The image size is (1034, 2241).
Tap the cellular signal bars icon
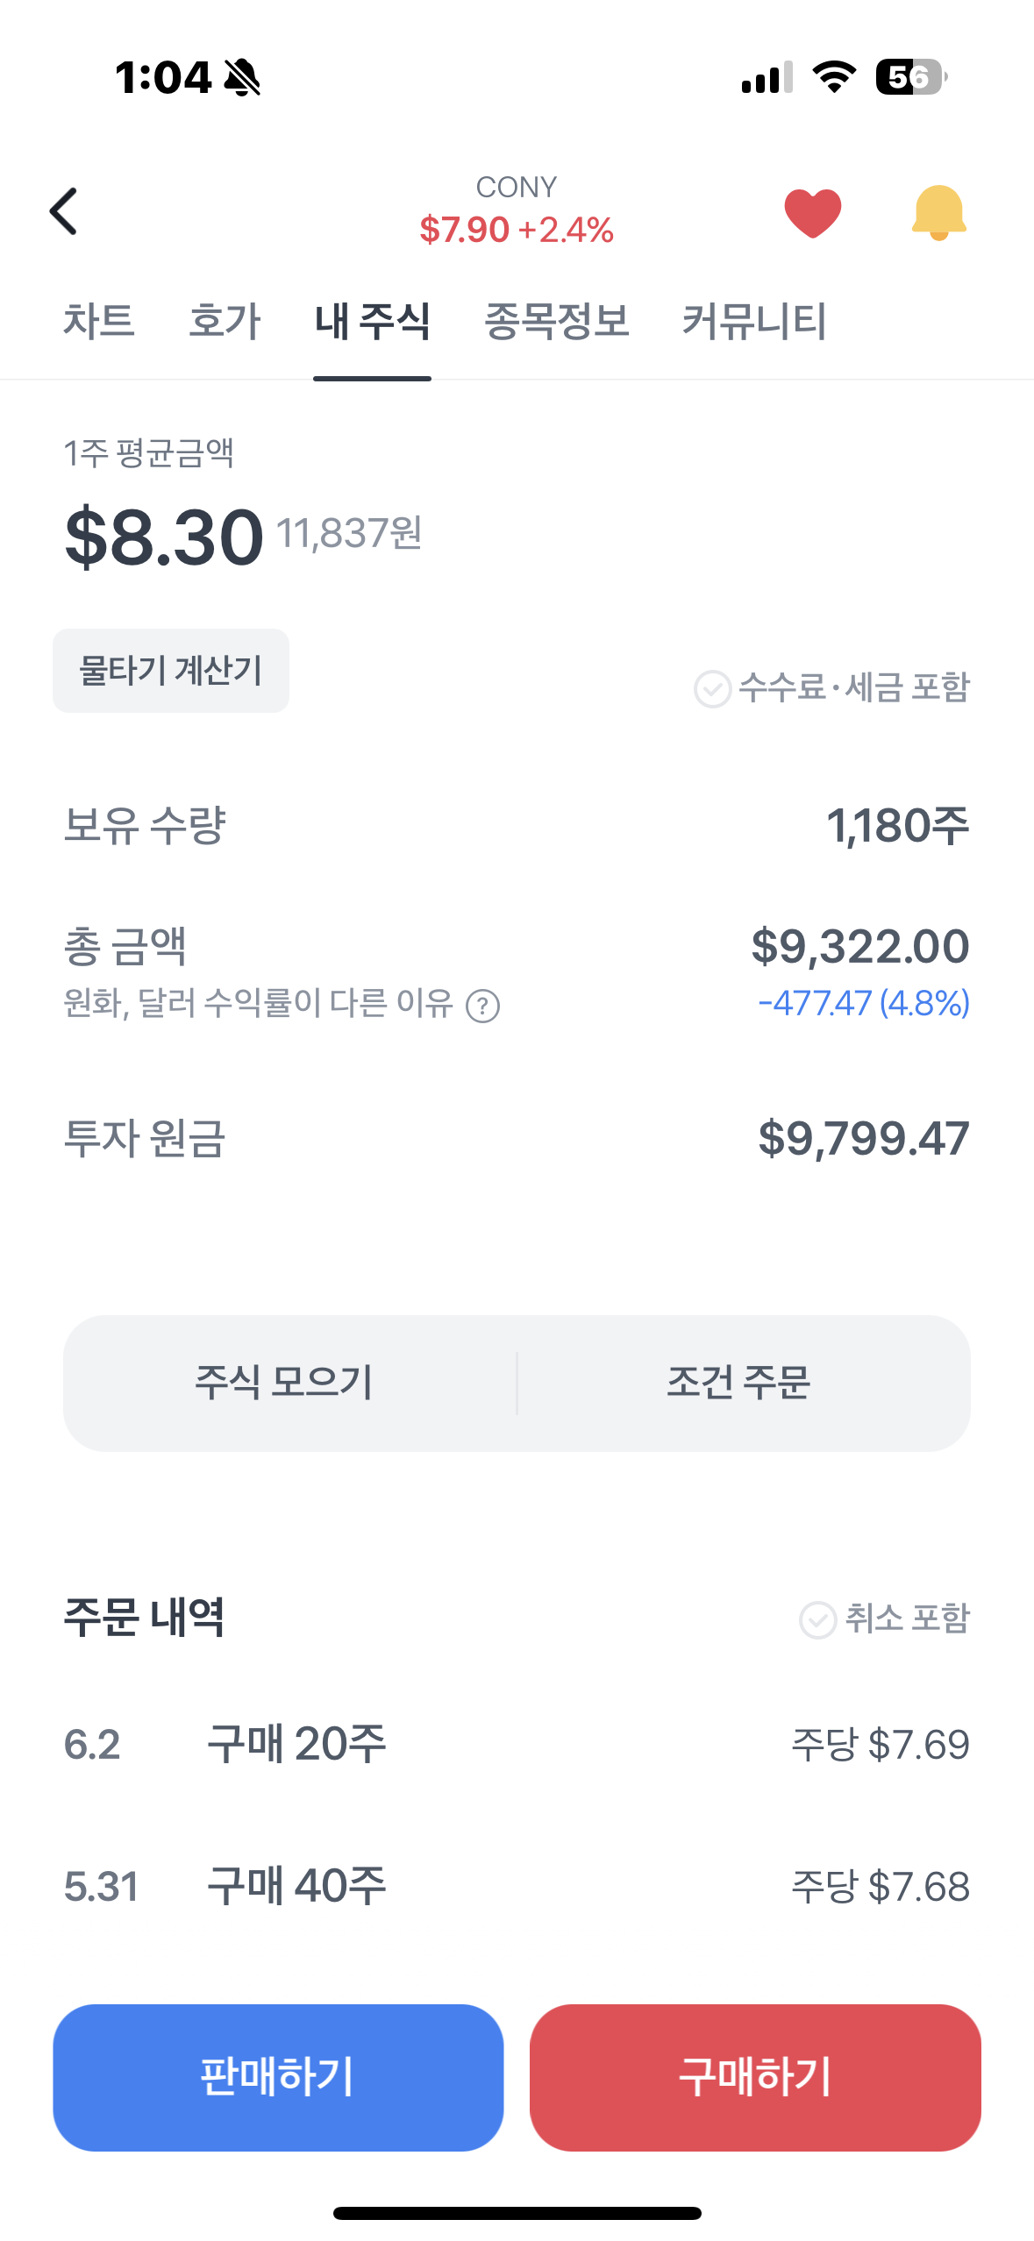click(x=767, y=77)
